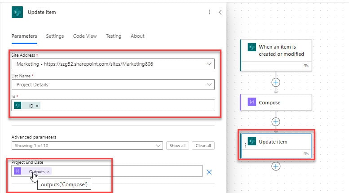Click the Update item panel title
The width and height of the screenshot is (349, 193).
pyautogui.click(x=42, y=12)
